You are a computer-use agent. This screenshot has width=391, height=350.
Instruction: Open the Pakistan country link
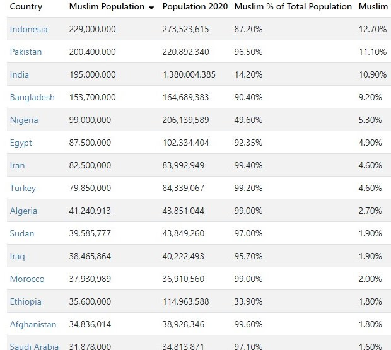pyautogui.click(x=26, y=52)
